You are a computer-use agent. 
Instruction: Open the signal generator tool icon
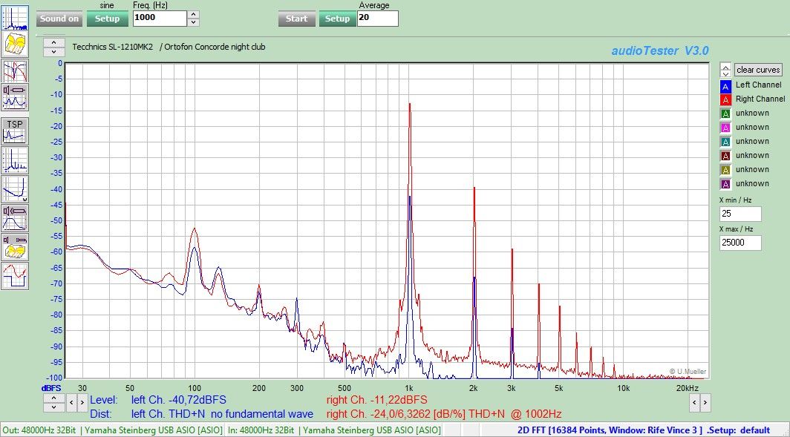pos(15,45)
